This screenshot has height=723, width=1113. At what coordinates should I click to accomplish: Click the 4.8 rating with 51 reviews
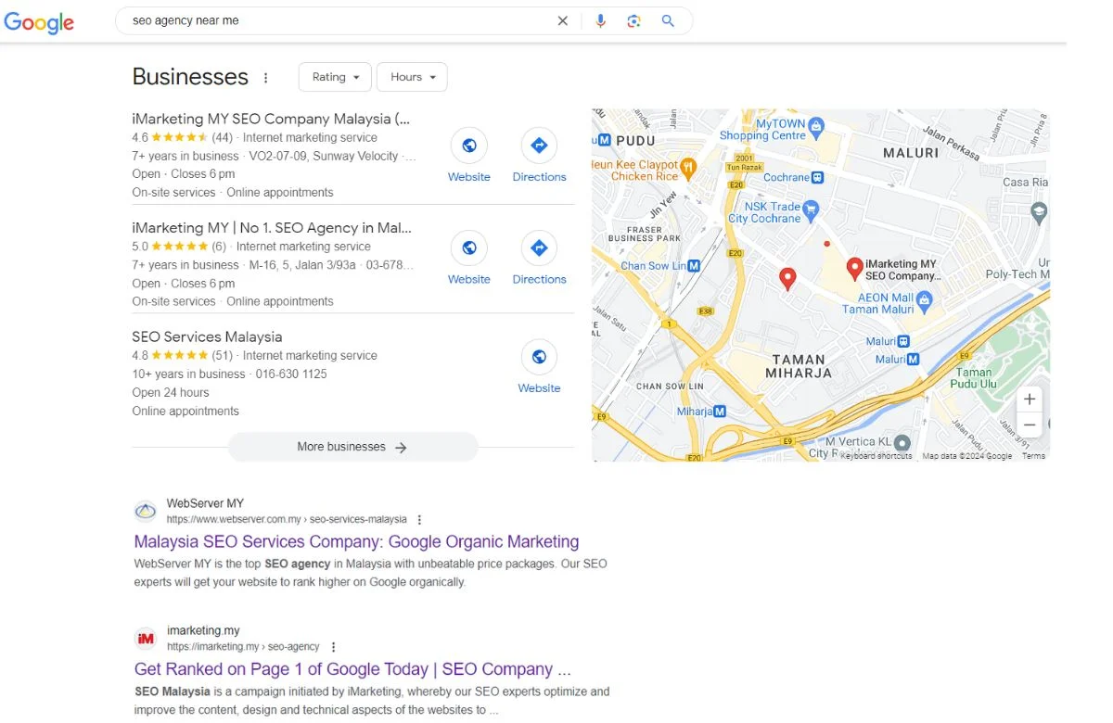tap(182, 355)
